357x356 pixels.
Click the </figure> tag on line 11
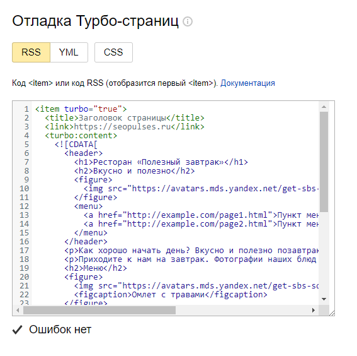[x=96, y=198]
